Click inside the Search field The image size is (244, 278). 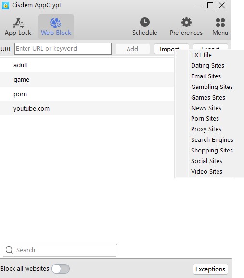click(x=60, y=250)
